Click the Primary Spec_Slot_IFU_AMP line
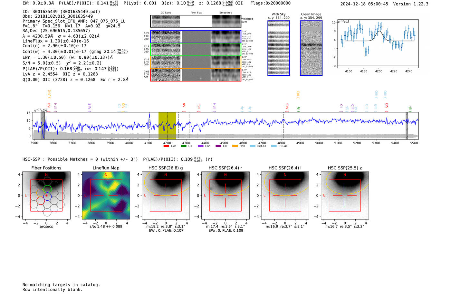451x307 pixels. click(74, 21)
